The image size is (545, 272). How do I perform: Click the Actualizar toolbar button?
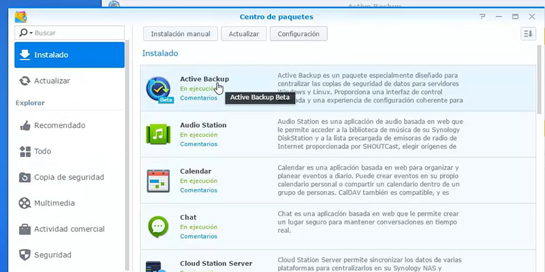[244, 34]
